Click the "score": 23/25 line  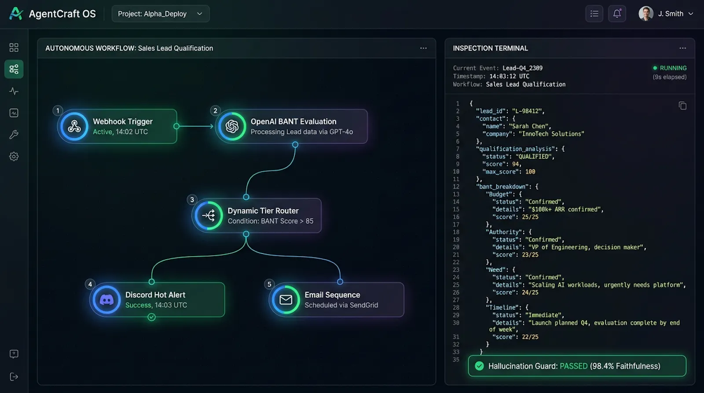[x=515, y=255]
